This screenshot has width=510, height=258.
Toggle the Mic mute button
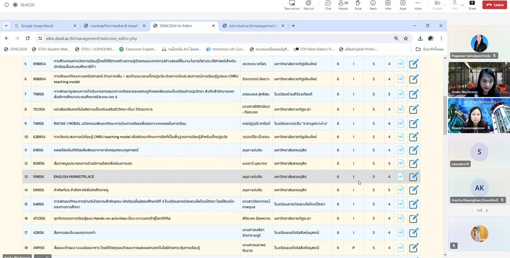454,5
